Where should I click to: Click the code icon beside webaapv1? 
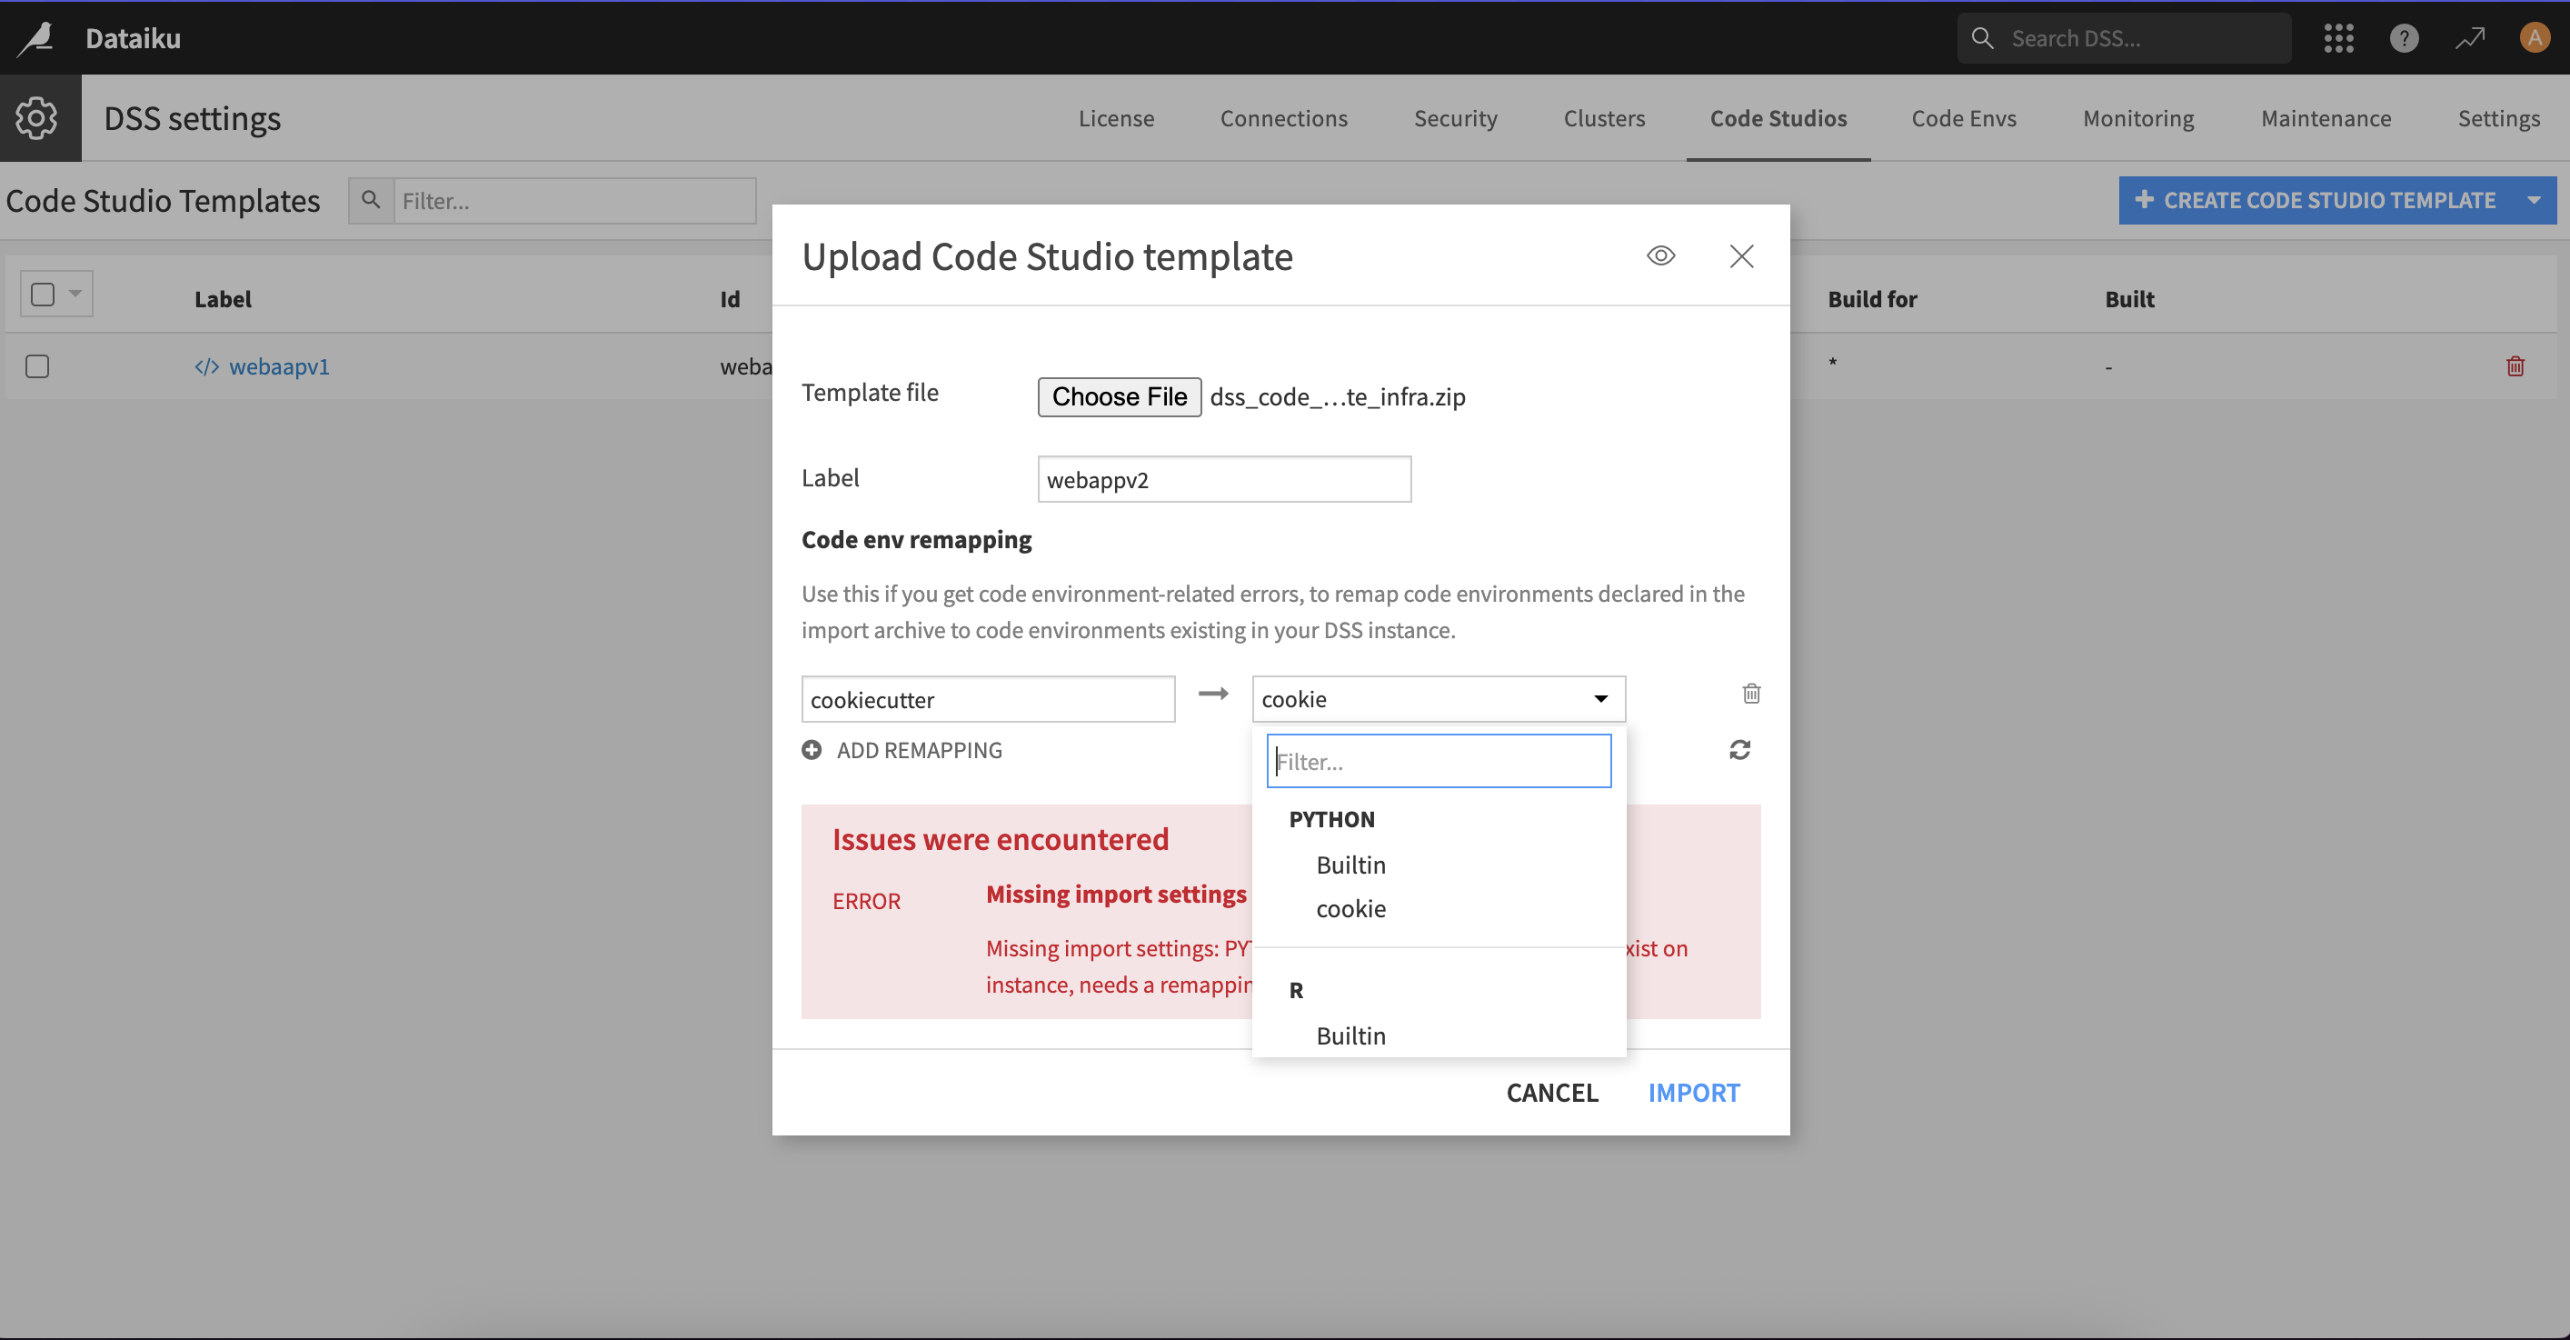(206, 367)
